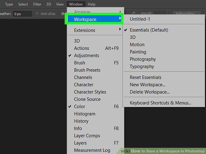206x154 pixels.
Task: Show the History panel
Action: tap(95, 121)
